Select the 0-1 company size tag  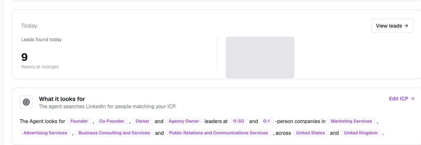coord(267,121)
